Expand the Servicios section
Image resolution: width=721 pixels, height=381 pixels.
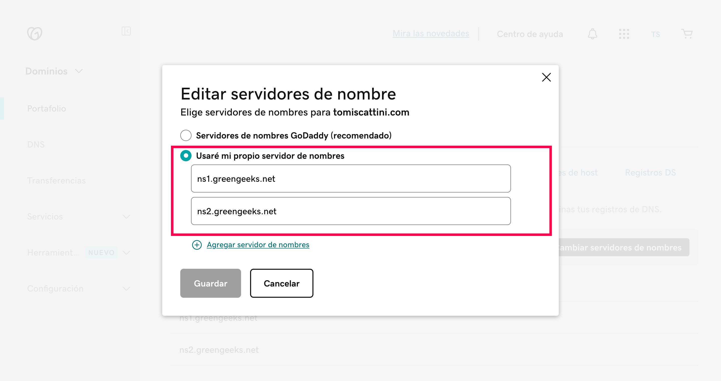pos(126,217)
